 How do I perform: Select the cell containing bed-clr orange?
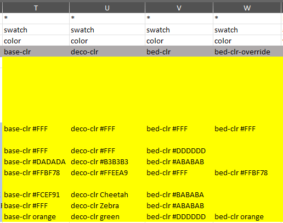tap(247, 216)
